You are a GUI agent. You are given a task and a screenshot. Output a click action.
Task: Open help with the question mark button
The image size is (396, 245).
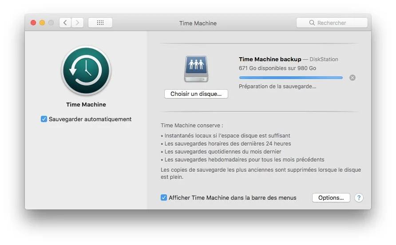point(359,198)
